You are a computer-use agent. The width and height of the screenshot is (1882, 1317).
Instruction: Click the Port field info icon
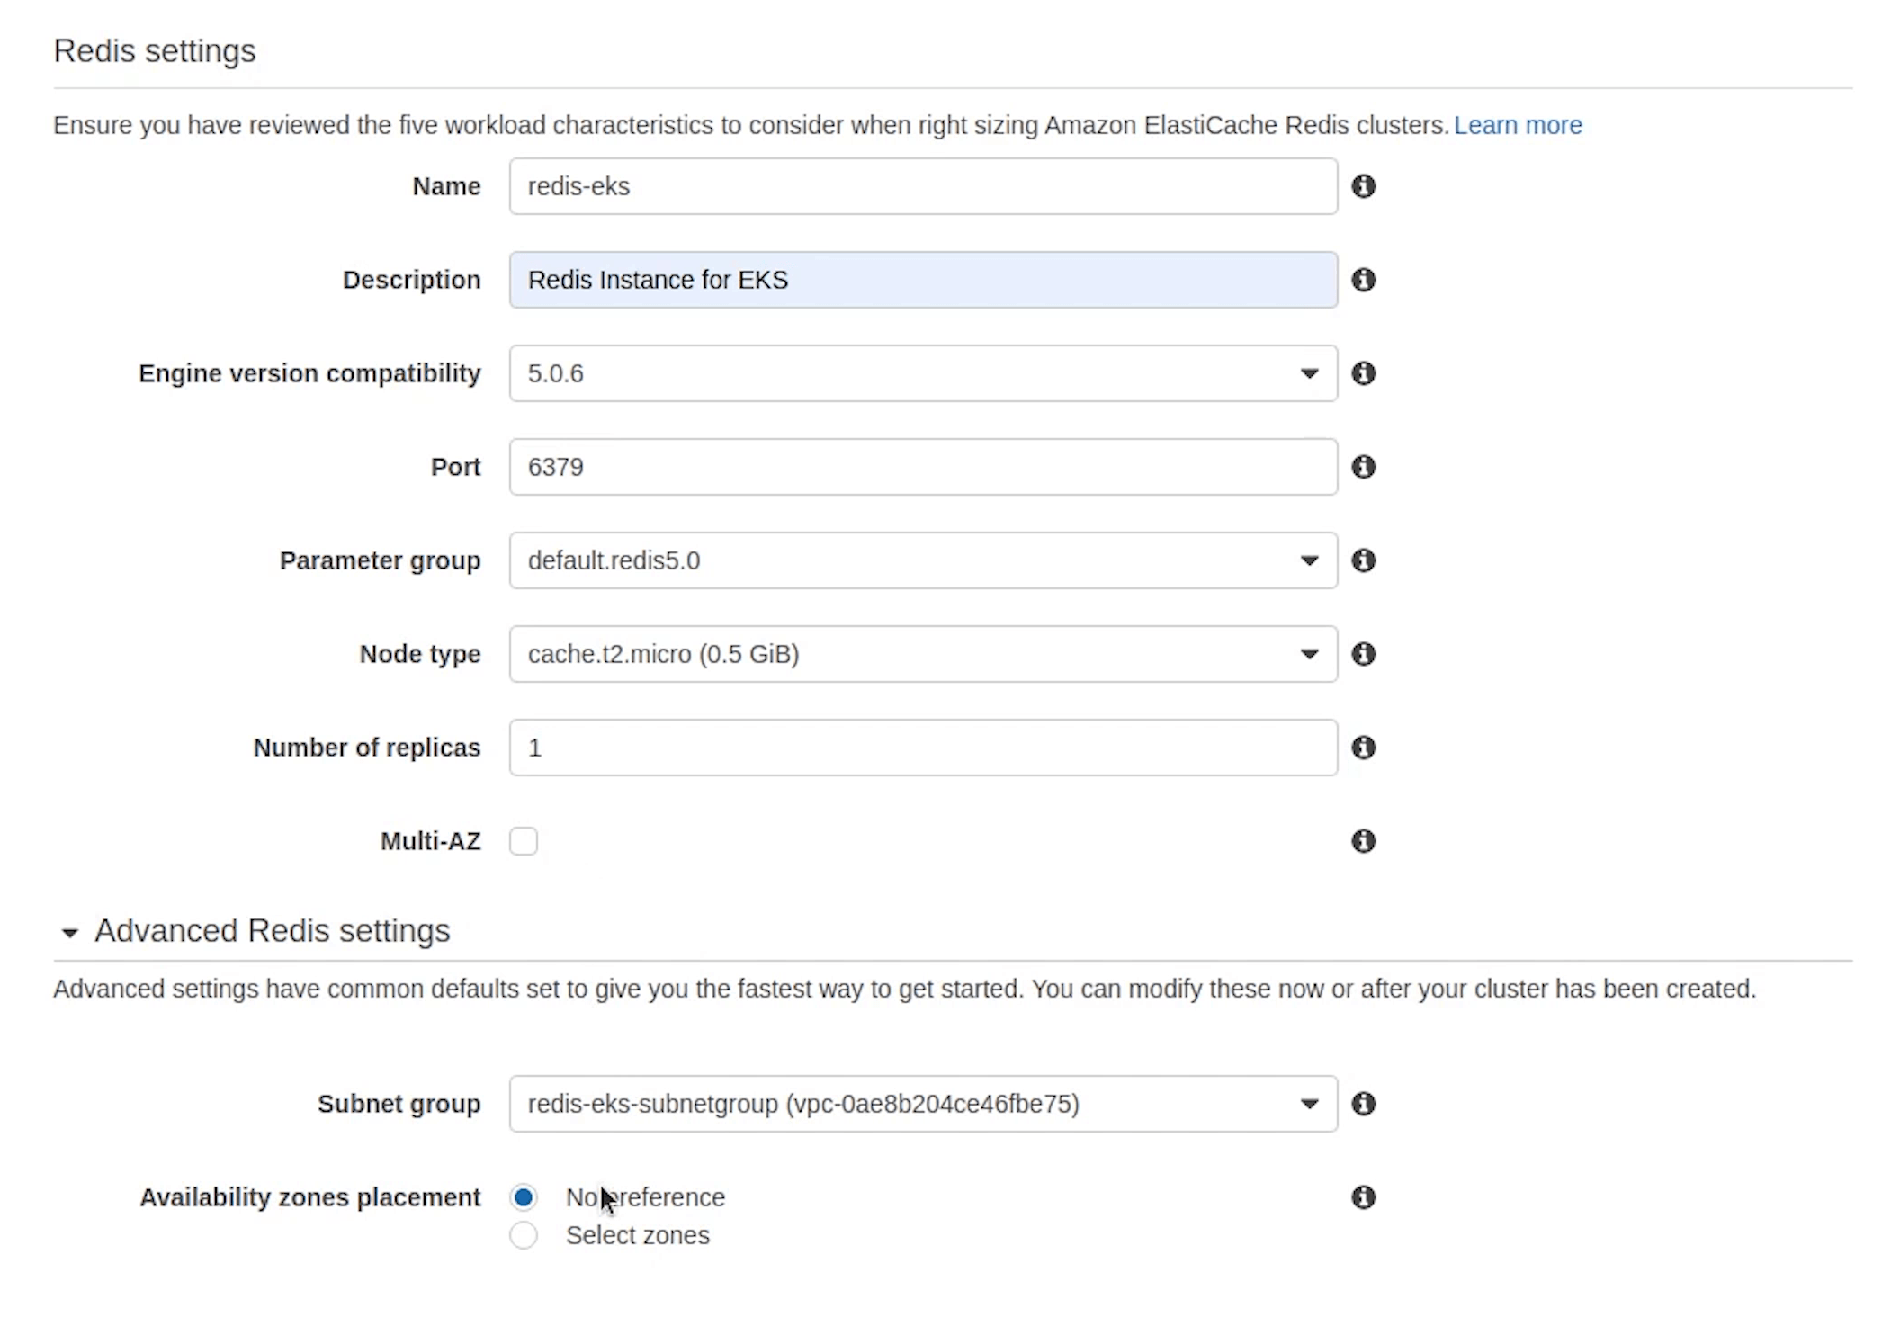click(x=1363, y=467)
